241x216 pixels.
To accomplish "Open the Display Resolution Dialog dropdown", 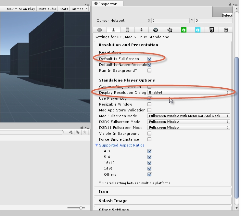I will (189, 93).
